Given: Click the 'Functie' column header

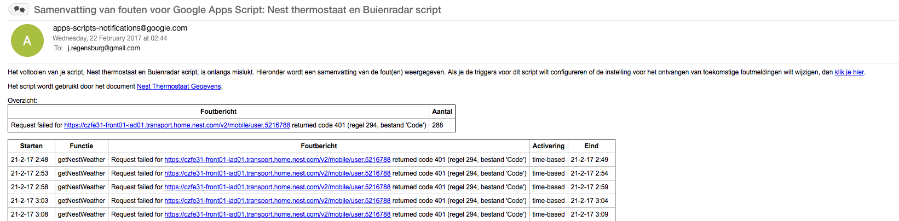Looking at the screenshot, I should click(x=81, y=146).
